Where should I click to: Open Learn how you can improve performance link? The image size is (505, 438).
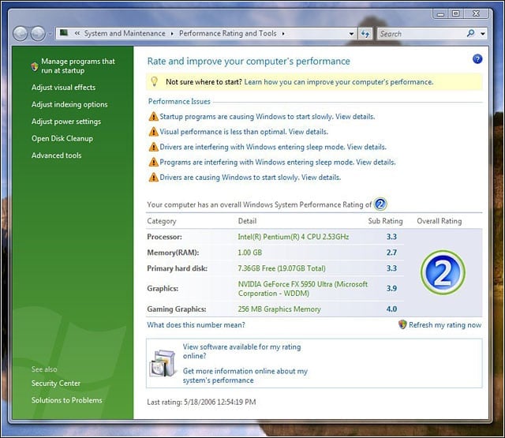tap(339, 82)
